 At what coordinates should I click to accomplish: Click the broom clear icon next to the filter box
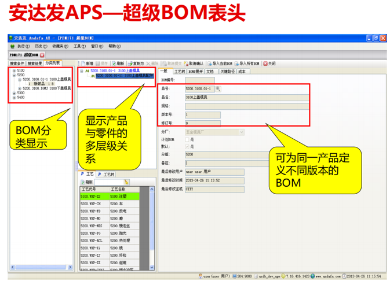(x=126, y=182)
